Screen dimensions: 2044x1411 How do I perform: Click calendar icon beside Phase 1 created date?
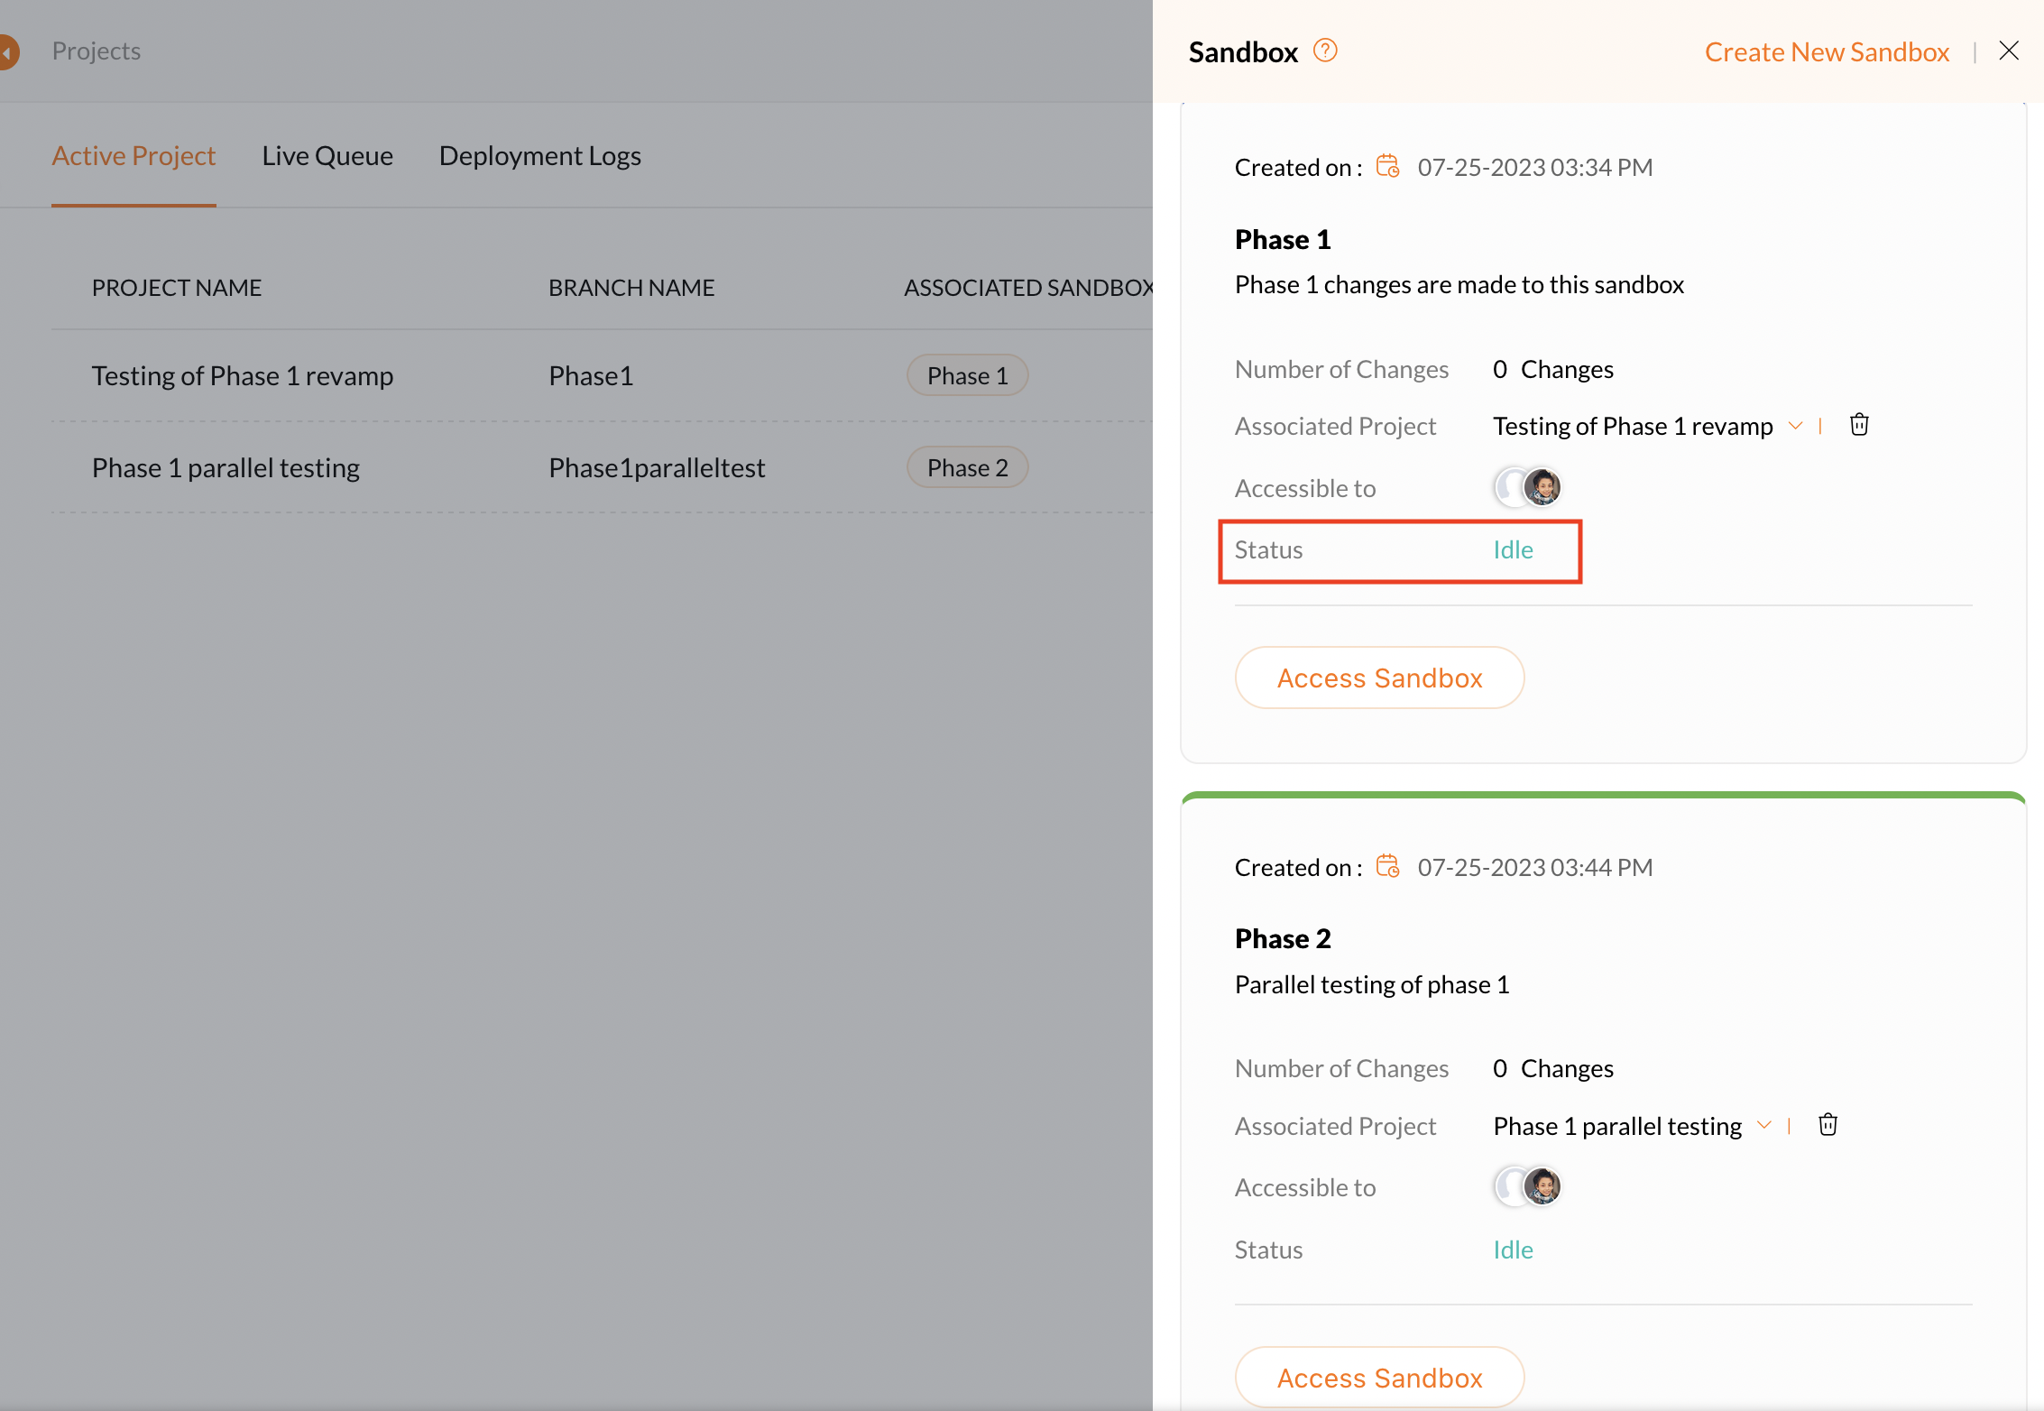point(1387,167)
